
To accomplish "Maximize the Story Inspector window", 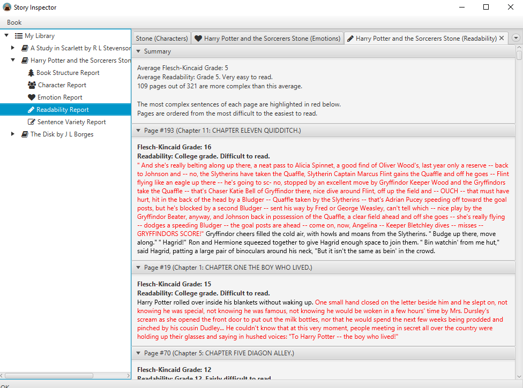I will 486,7.
